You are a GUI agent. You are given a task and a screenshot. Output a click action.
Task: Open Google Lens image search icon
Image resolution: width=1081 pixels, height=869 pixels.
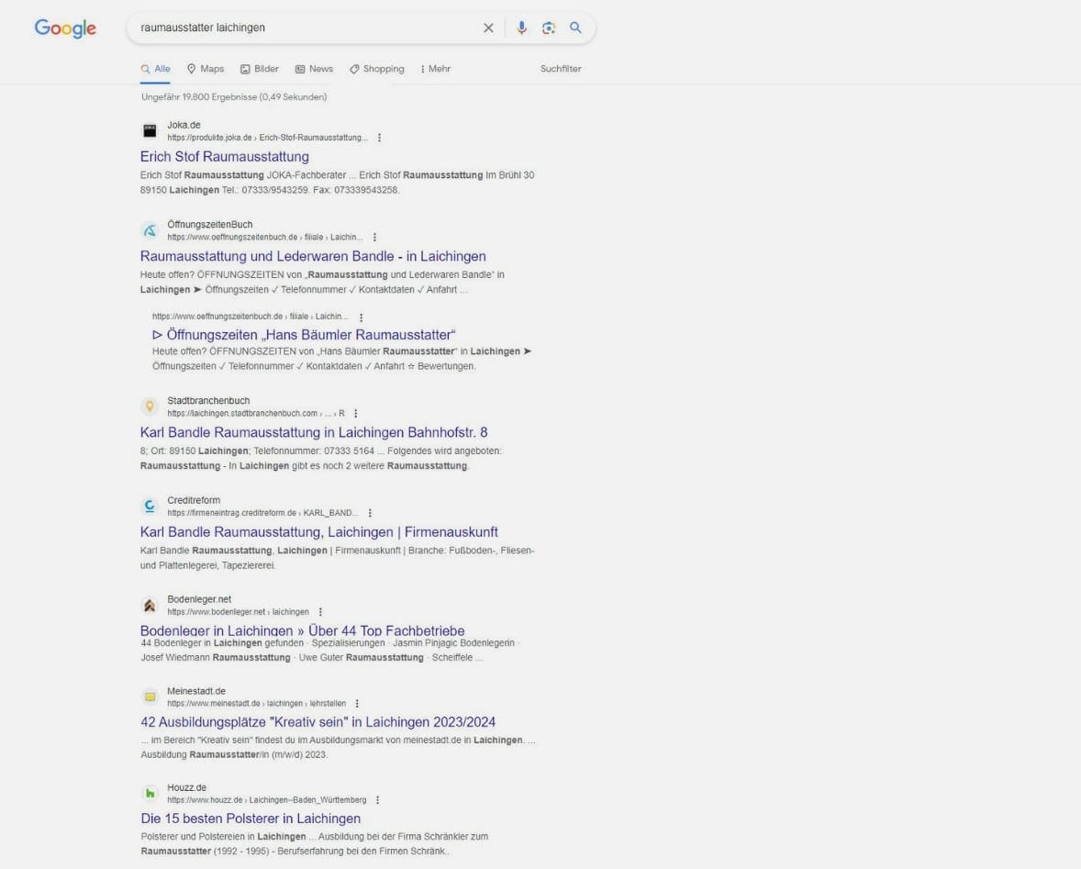point(549,28)
